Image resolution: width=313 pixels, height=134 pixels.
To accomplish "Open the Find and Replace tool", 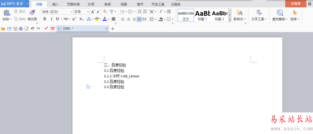I will coord(280,15).
